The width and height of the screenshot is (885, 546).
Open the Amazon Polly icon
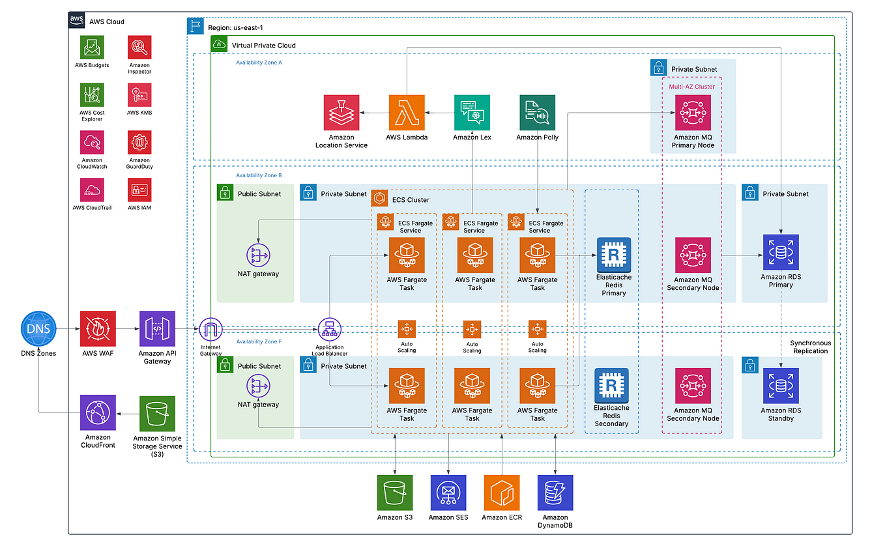point(537,112)
